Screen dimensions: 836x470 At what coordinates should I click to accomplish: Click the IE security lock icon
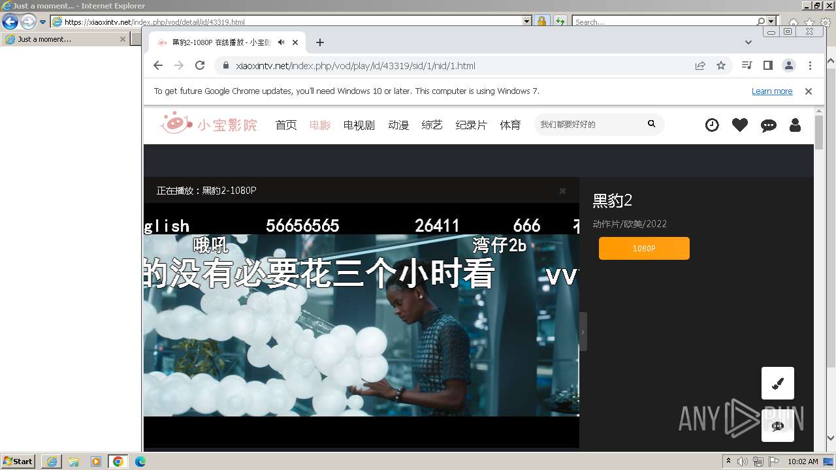[541, 22]
